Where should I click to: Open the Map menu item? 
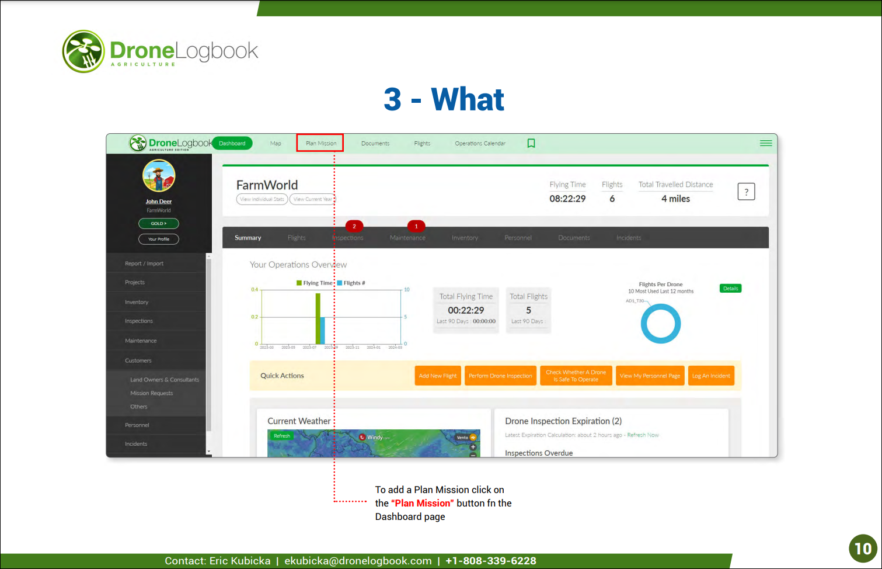[276, 143]
